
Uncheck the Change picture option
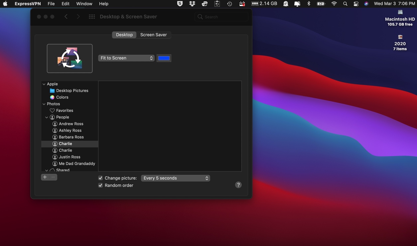point(100,178)
